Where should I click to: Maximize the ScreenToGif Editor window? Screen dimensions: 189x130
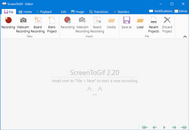[172, 4]
